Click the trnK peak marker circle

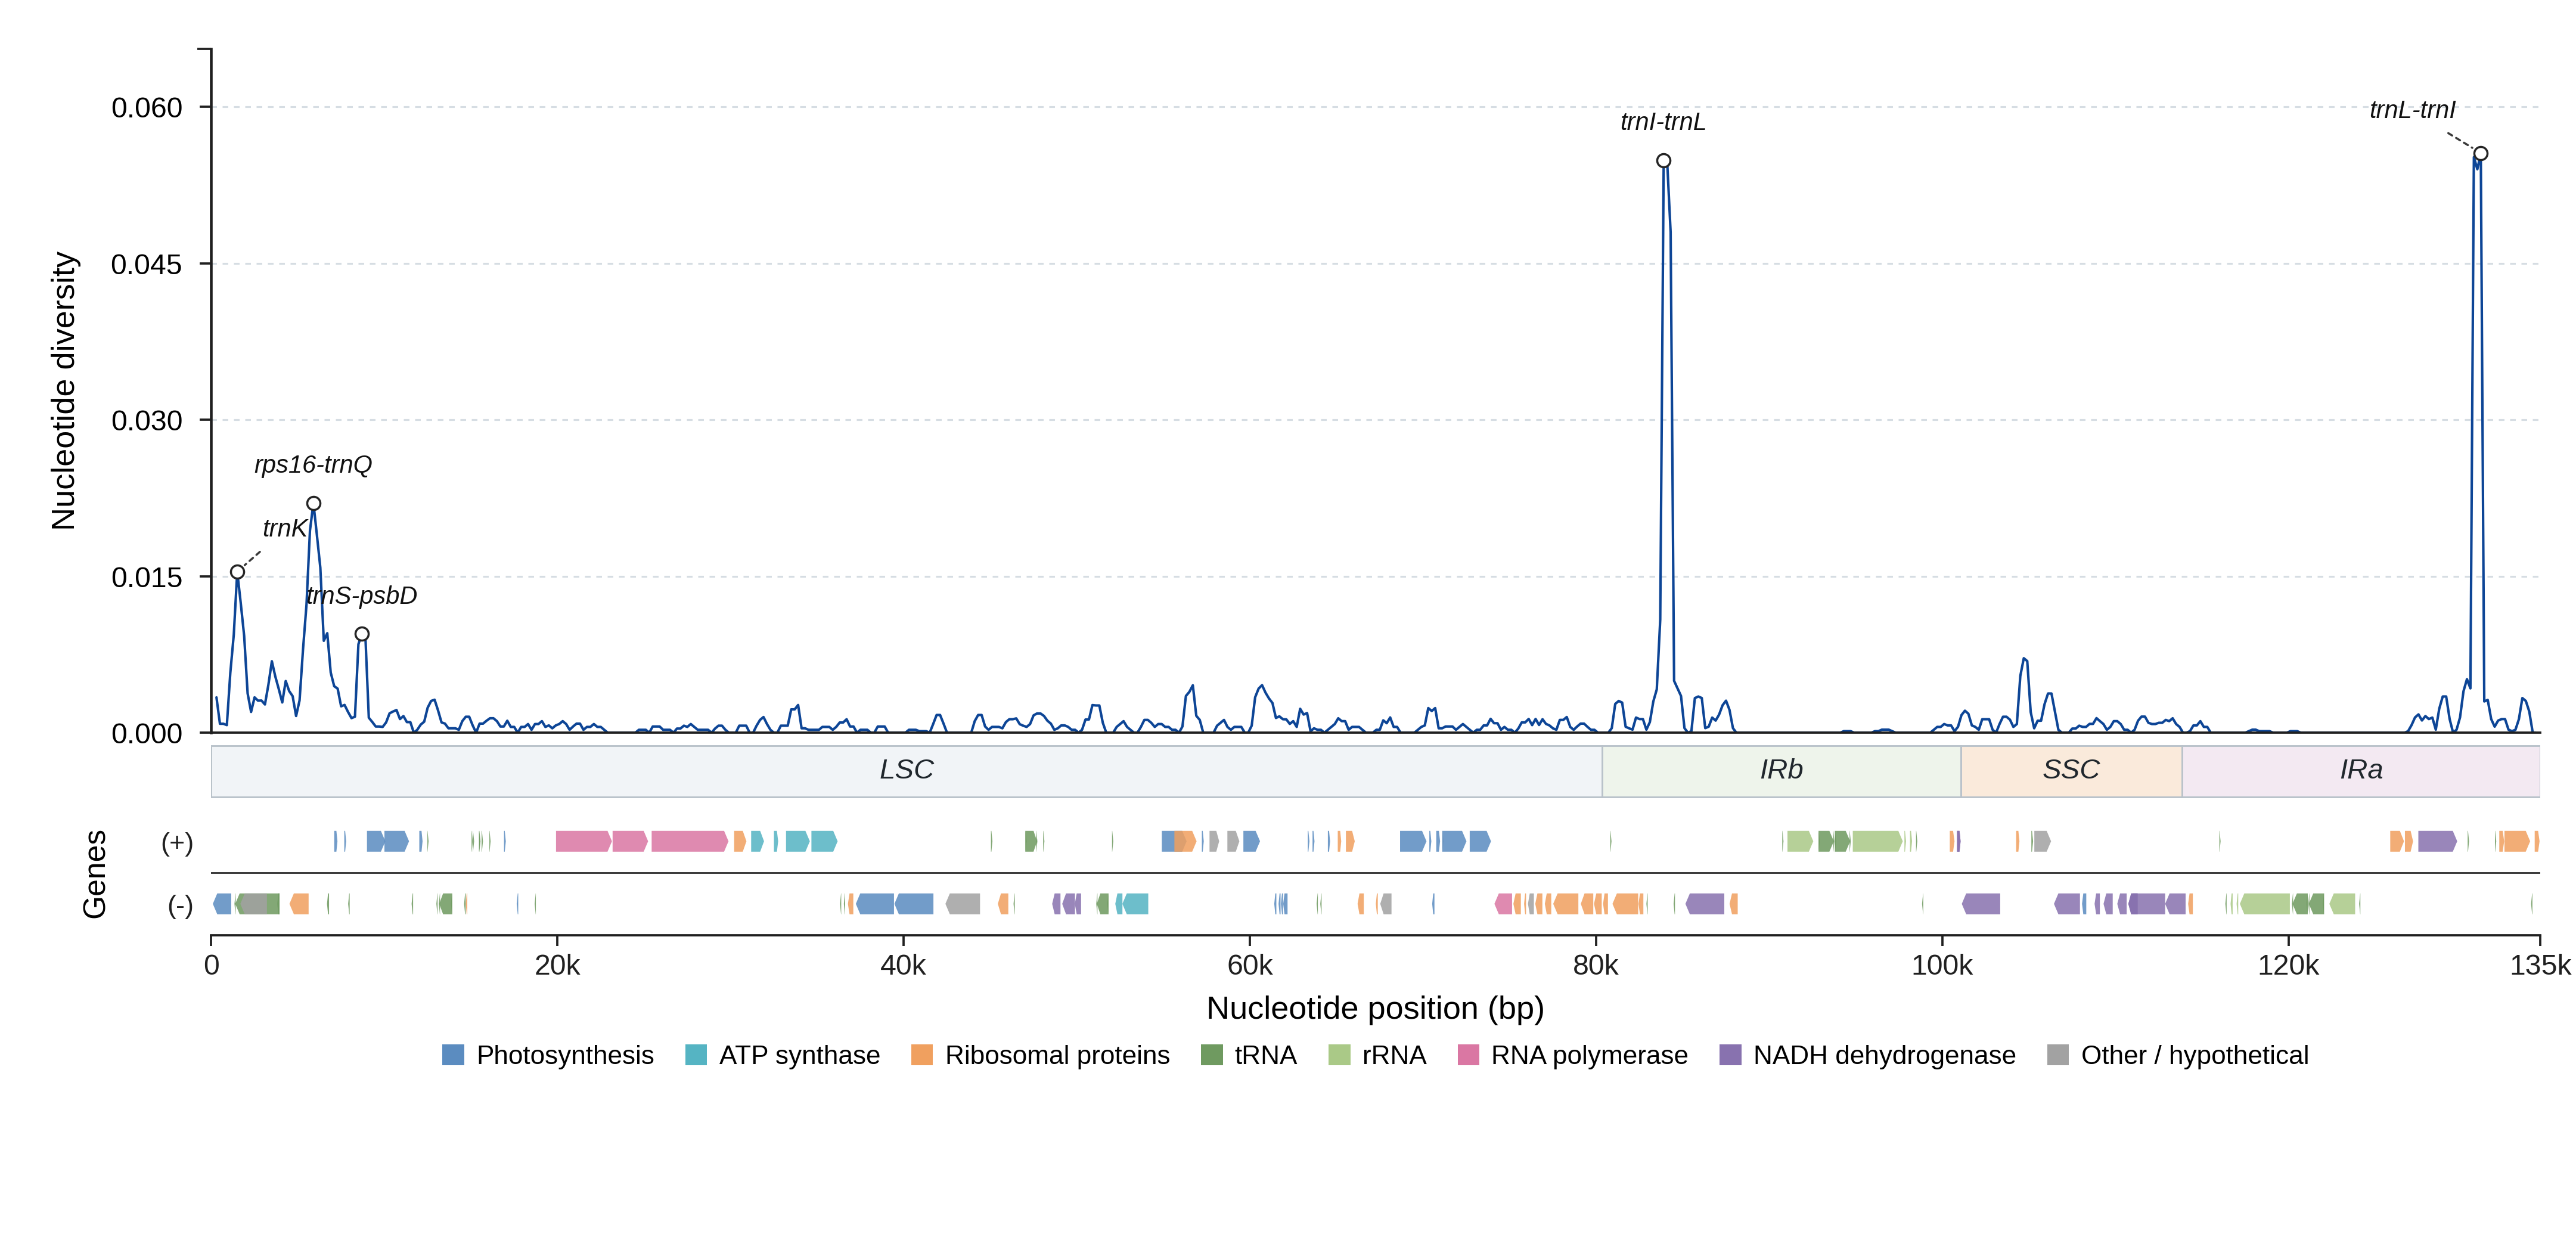point(237,572)
